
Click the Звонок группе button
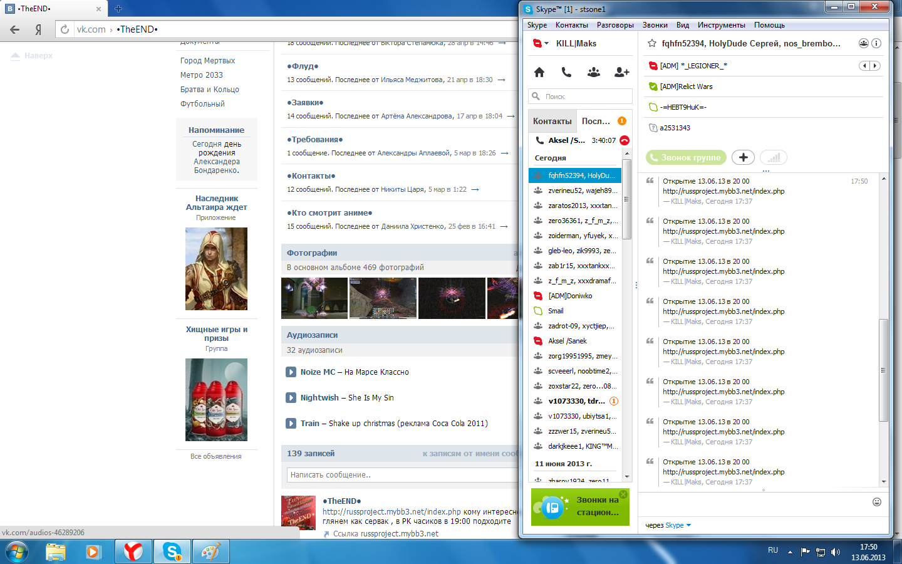(686, 157)
